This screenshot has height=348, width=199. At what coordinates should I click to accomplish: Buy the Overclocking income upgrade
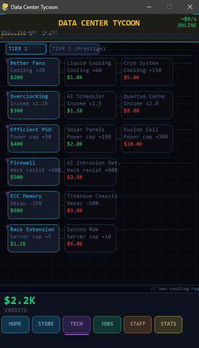pyautogui.click(x=34, y=105)
